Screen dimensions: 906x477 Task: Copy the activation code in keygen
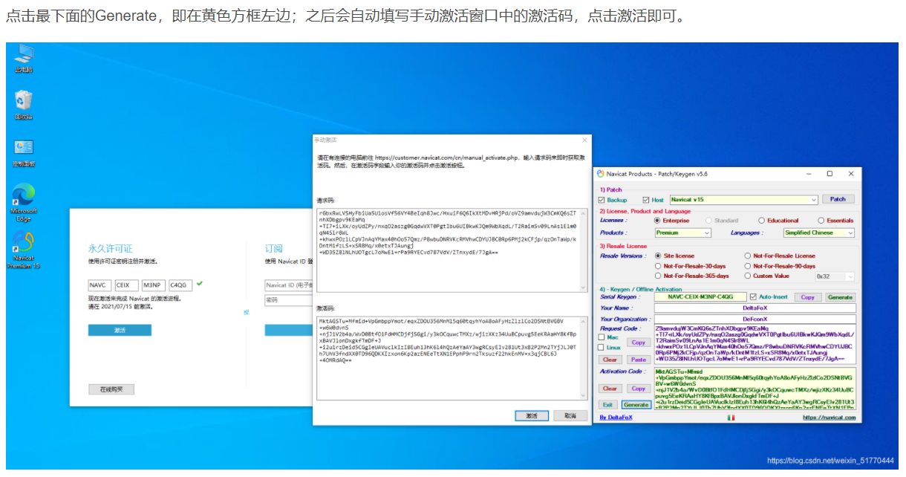638,389
